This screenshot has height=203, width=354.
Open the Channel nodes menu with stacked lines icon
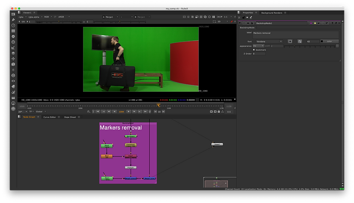(x=13, y=31)
